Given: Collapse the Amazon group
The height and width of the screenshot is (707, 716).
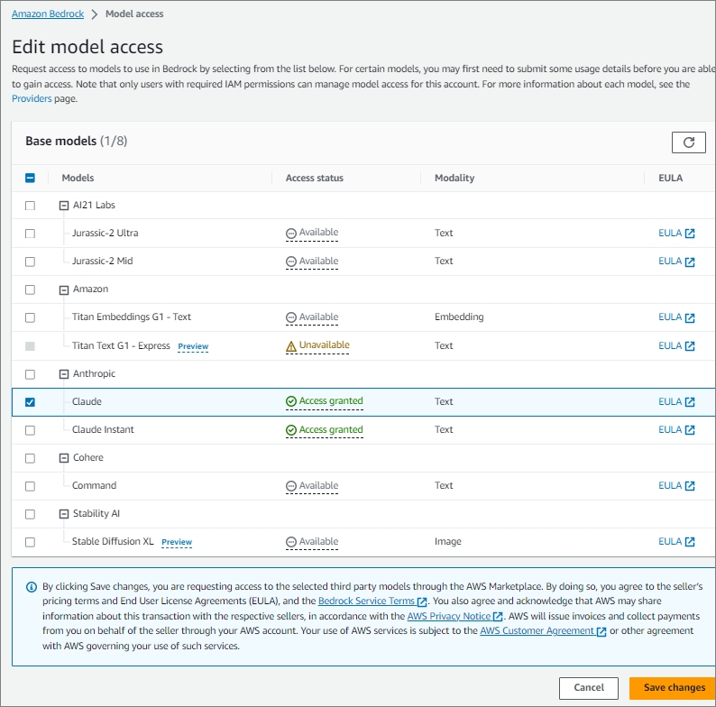Looking at the screenshot, I should (64, 290).
